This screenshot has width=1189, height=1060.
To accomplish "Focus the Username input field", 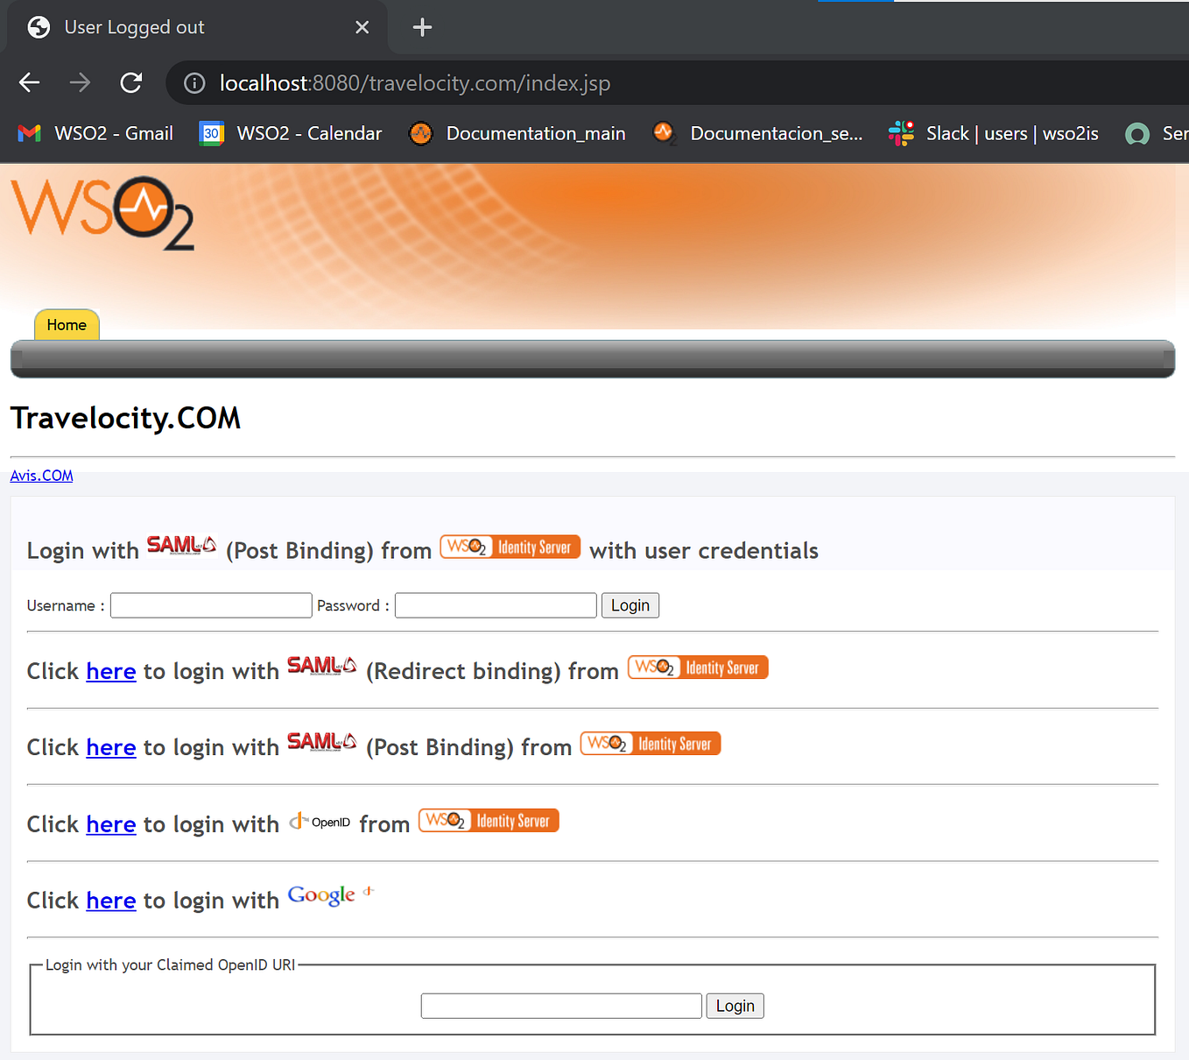I will 211,605.
